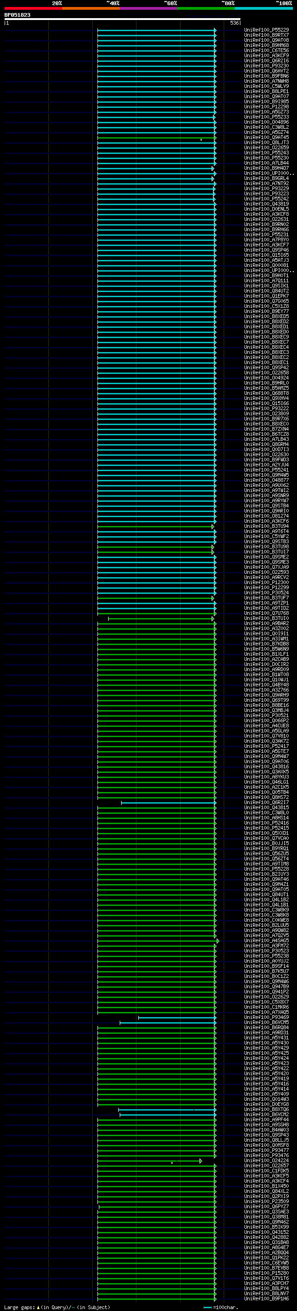Select hit label UniRef100_Q6AVT2
The height and width of the screenshot is (1311, 297).
[266, 71]
